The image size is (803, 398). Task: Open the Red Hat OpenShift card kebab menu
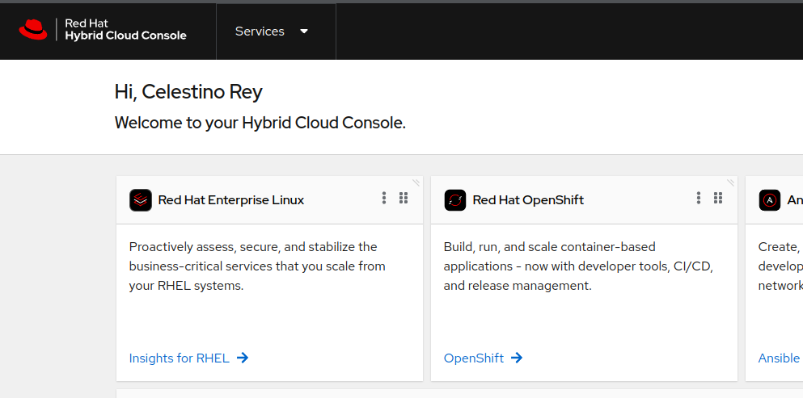pos(699,199)
